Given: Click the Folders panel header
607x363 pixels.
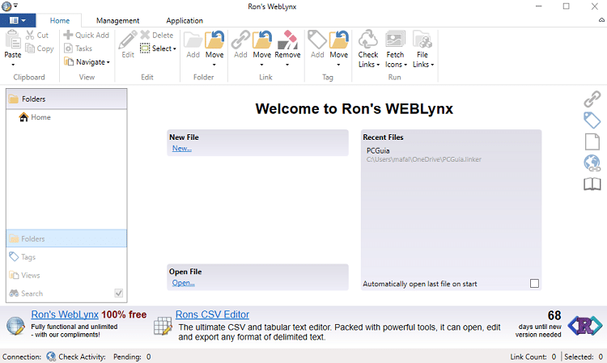Looking at the screenshot, I should tap(66, 99).
